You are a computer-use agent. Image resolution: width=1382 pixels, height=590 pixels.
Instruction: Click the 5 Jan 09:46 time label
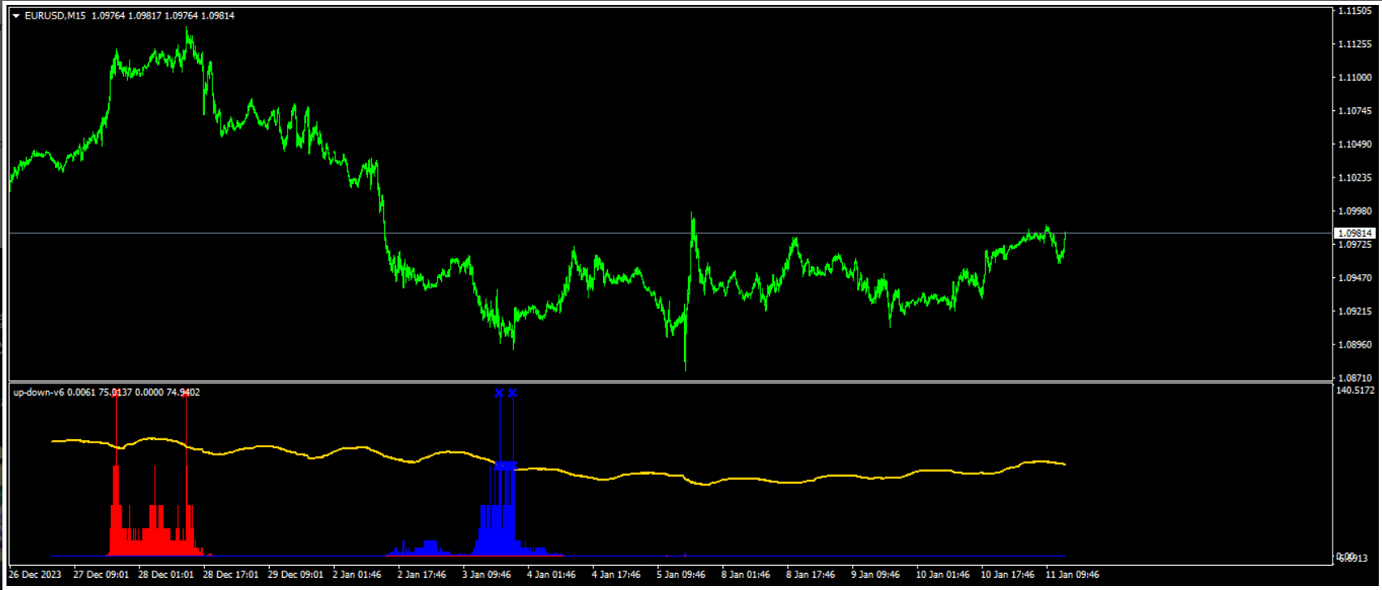coord(681,575)
